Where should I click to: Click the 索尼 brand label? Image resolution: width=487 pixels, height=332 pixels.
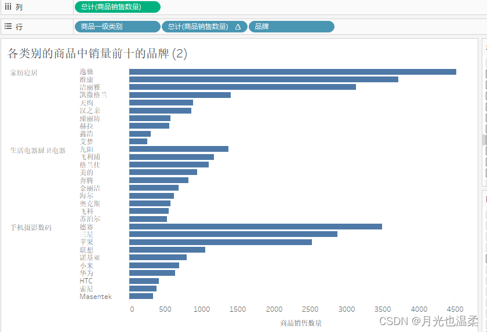click(x=86, y=289)
